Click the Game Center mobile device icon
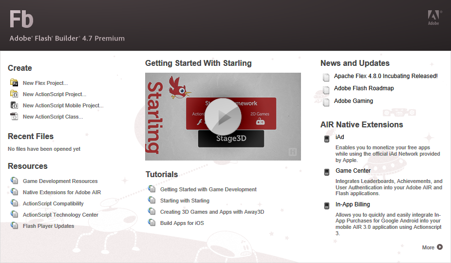451x263 pixels. pos(327,172)
